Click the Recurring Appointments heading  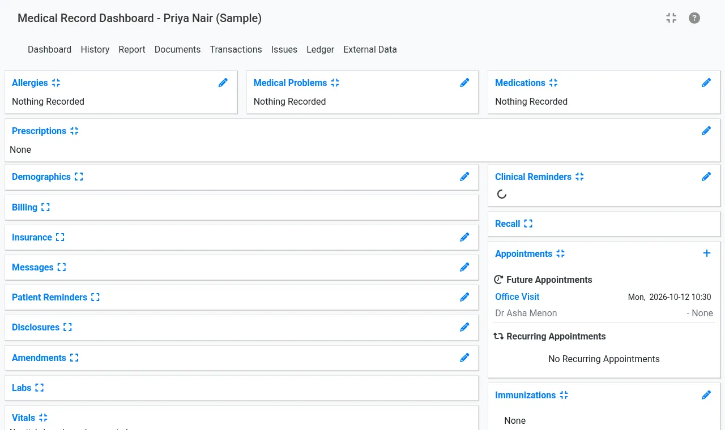click(x=556, y=336)
